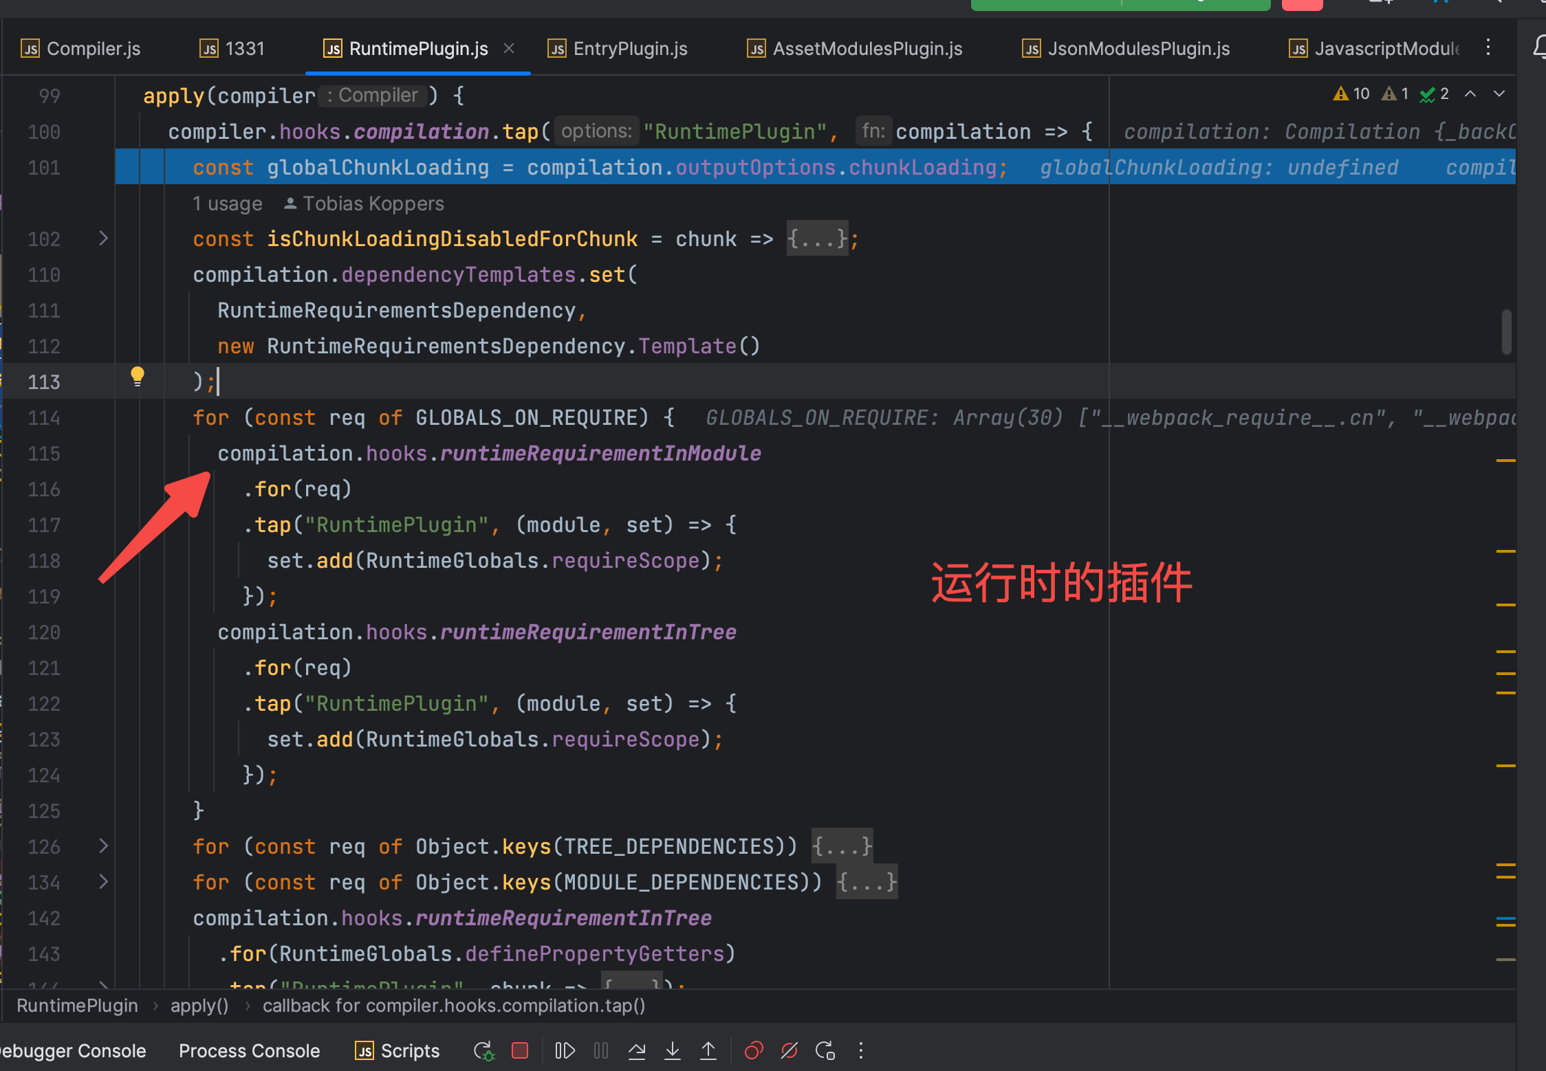Click the apply() breadcrumb
1546x1071 pixels.
point(199,1006)
